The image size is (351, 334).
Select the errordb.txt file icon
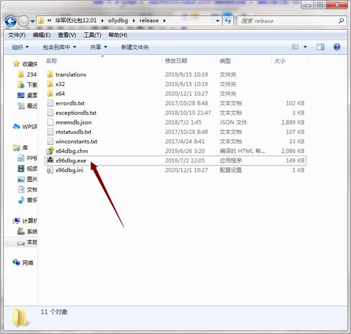pyautogui.click(x=50, y=103)
